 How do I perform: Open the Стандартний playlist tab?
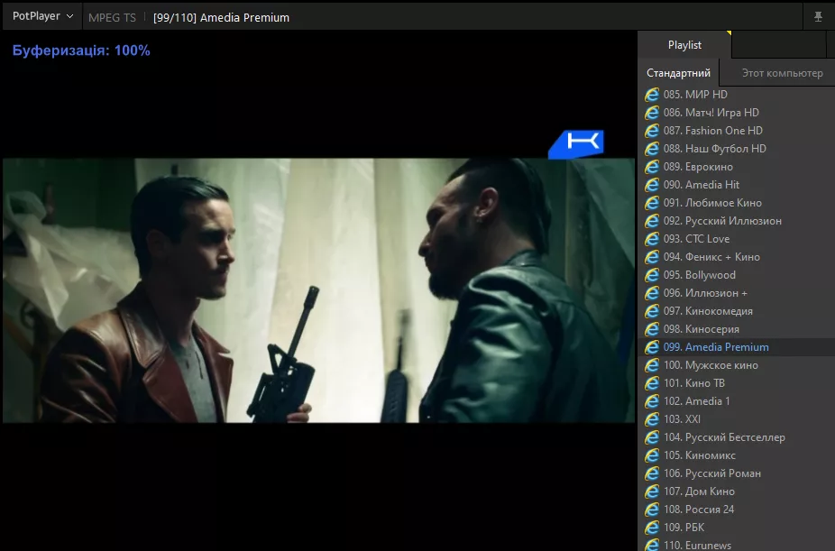coord(678,73)
